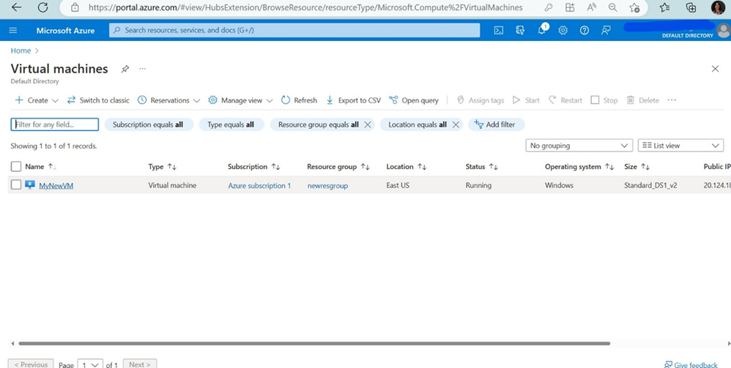Click the Stop toolbar button
This screenshot has height=368, width=731.
pyautogui.click(x=604, y=100)
